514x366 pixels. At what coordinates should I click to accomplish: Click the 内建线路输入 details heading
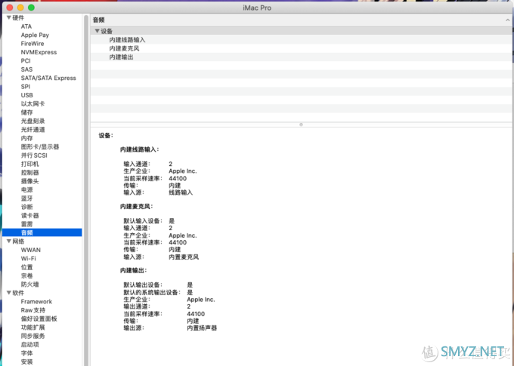pyautogui.click(x=139, y=149)
